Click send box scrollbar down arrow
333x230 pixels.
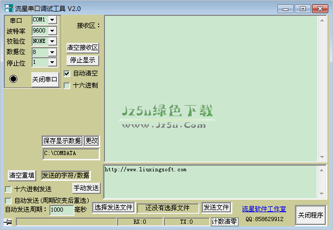[322, 193]
